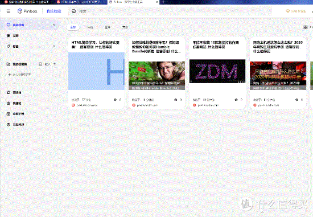Click the magnifier icon in the search bar
313x217 pixels.
73,11
